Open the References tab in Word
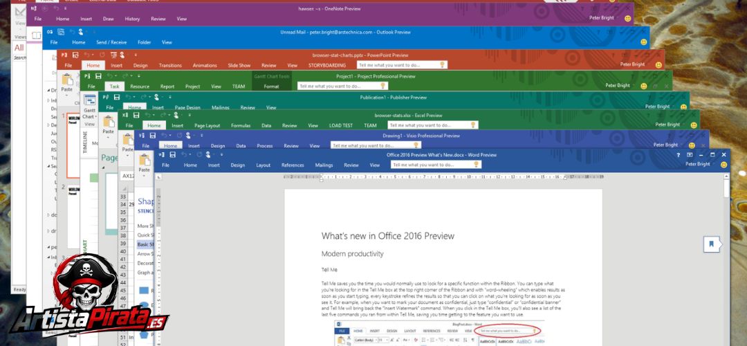Image resolution: width=747 pixels, height=346 pixels. pos(293,165)
